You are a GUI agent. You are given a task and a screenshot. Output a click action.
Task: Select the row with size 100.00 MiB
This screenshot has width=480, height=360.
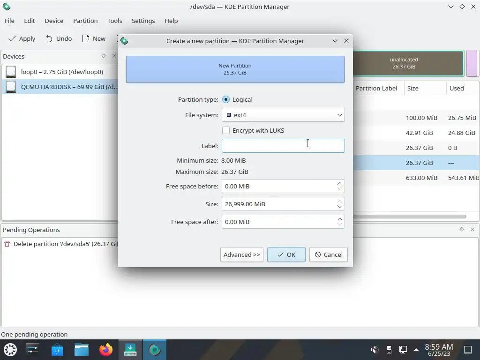(x=416, y=118)
